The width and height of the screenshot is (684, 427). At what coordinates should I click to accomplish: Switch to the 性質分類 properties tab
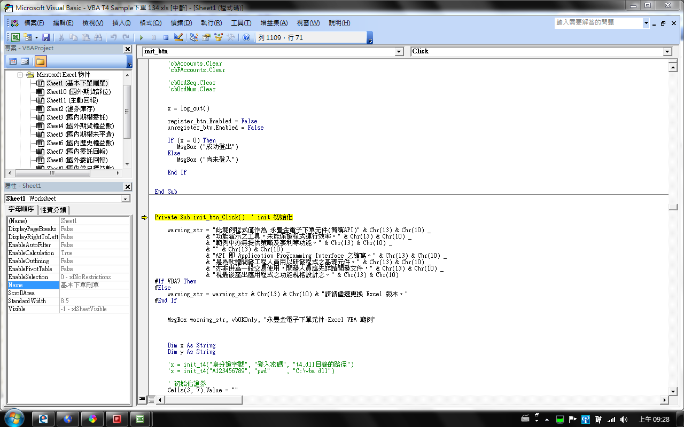[53, 210]
